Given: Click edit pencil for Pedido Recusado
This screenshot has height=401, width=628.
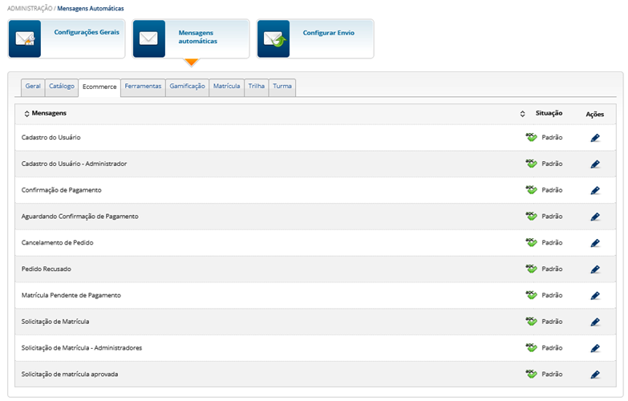Looking at the screenshot, I should pyautogui.click(x=594, y=269).
